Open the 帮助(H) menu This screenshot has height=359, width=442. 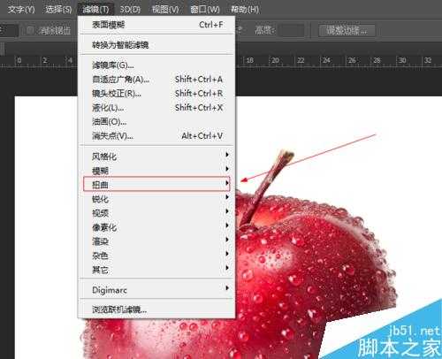pyautogui.click(x=245, y=10)
